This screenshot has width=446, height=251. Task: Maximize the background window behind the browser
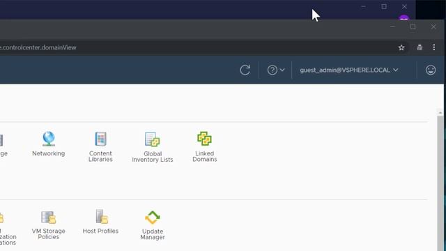pyautogui.click(x=384, y=6)
